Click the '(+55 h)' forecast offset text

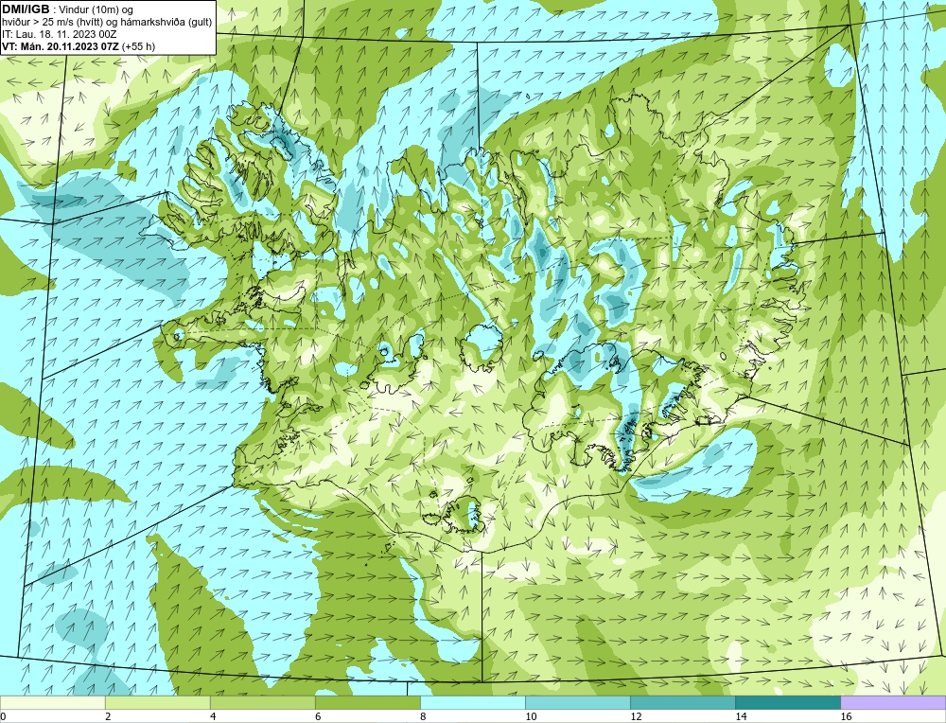(138, 46)
